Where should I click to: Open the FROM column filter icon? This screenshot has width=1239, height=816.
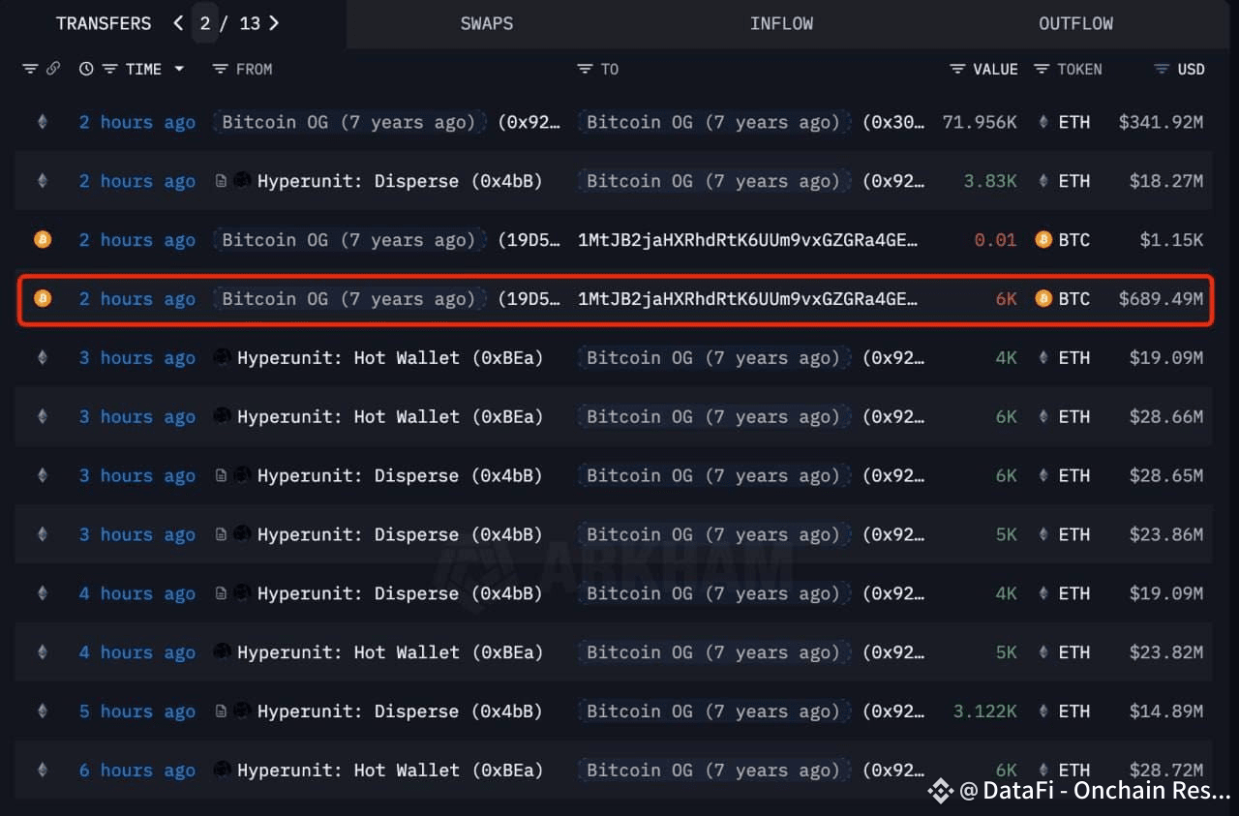[x=220, y=69]
